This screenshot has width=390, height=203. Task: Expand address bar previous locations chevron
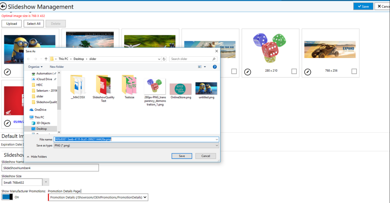pos(159,59)
